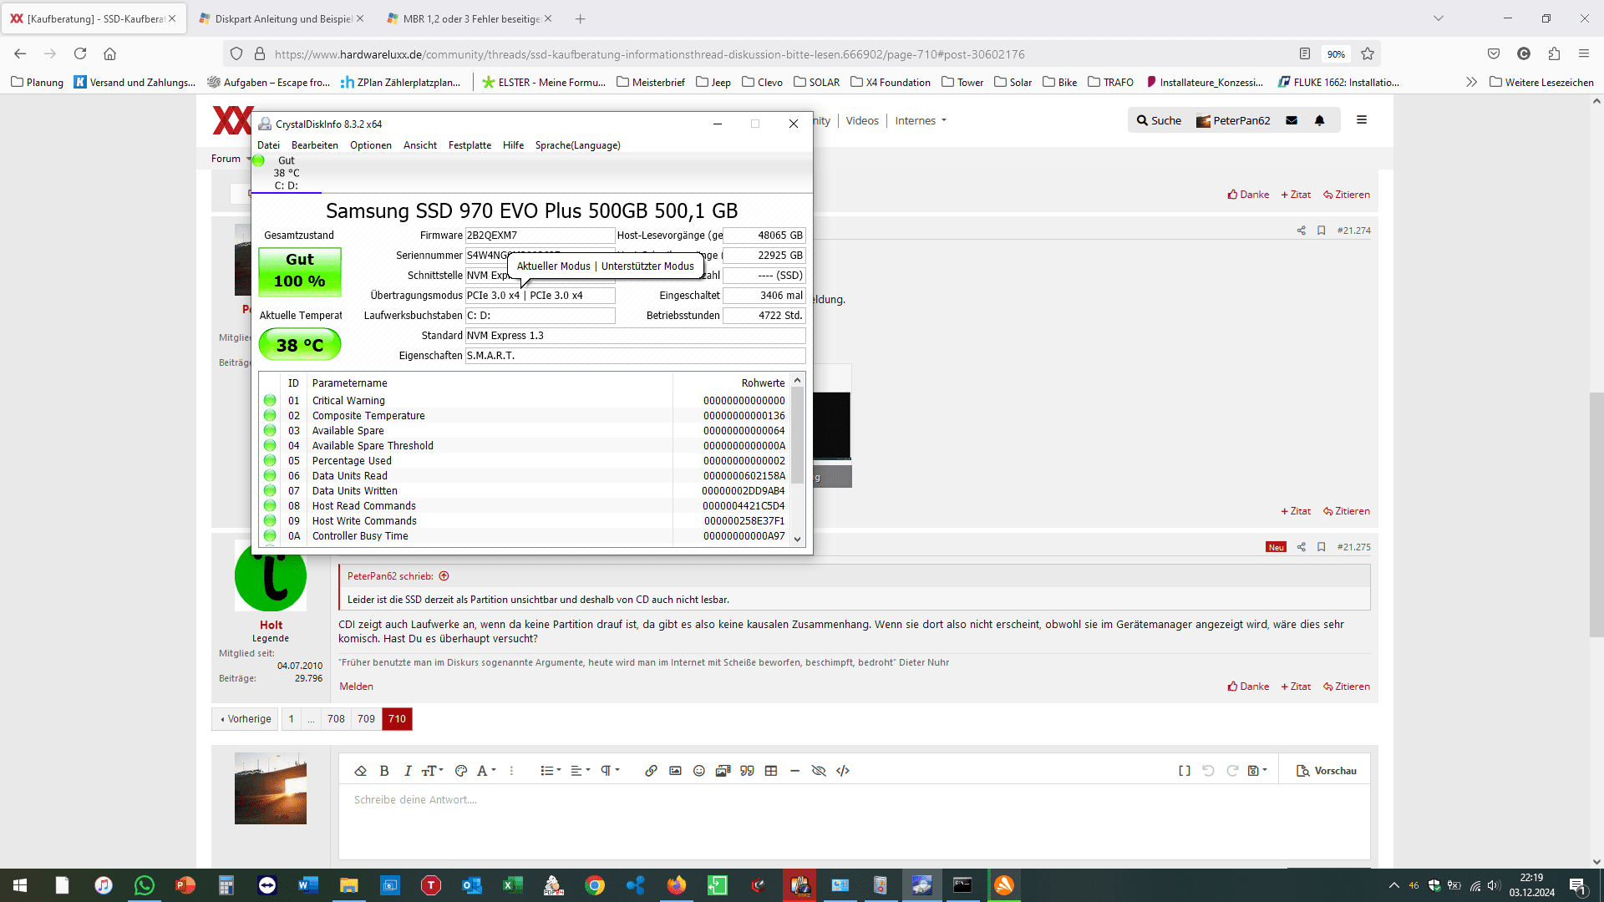Toggle italic formatting in editor
The height and width of the screenshot is (902, 1604).
point(408,771)
